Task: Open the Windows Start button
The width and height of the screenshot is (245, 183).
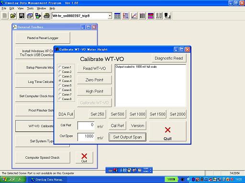Action: point(13,180)
